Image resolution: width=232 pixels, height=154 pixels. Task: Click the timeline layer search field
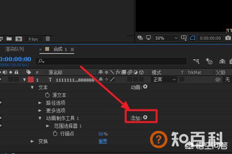point(111,61)
